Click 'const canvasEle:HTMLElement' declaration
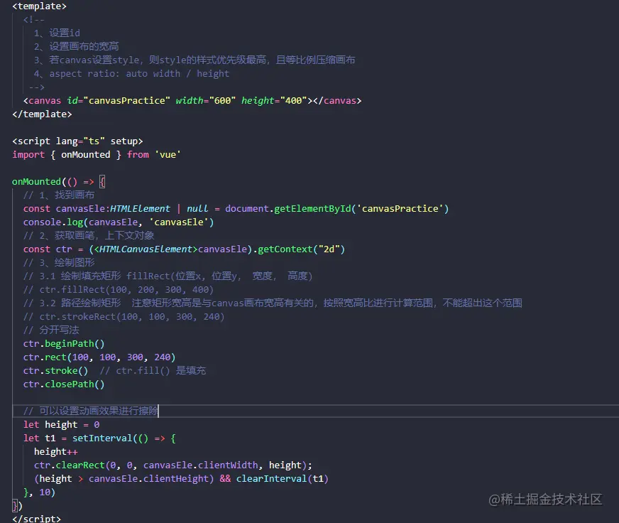This screenshot has height=523, width=619. pos(97,208)
